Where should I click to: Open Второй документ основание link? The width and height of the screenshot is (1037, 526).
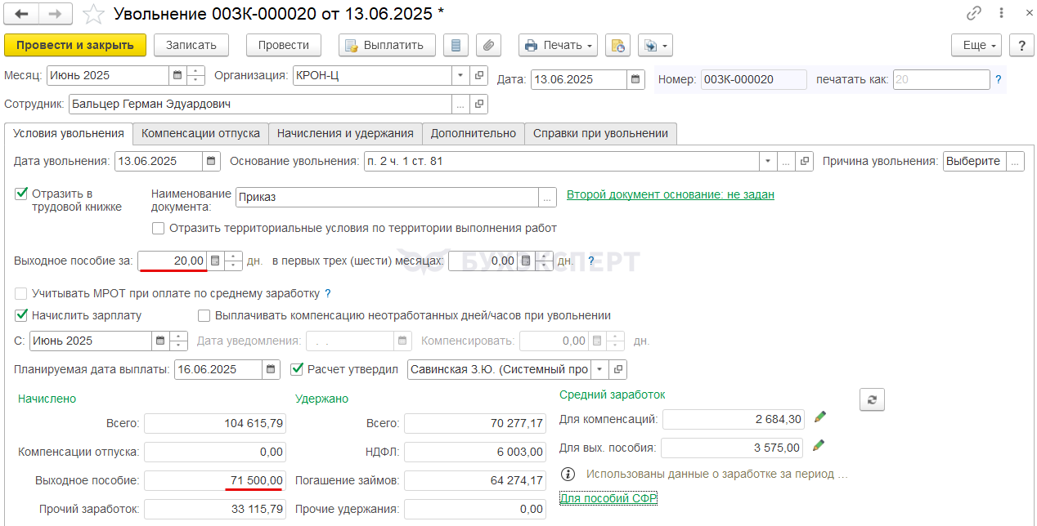click(671, 194)
